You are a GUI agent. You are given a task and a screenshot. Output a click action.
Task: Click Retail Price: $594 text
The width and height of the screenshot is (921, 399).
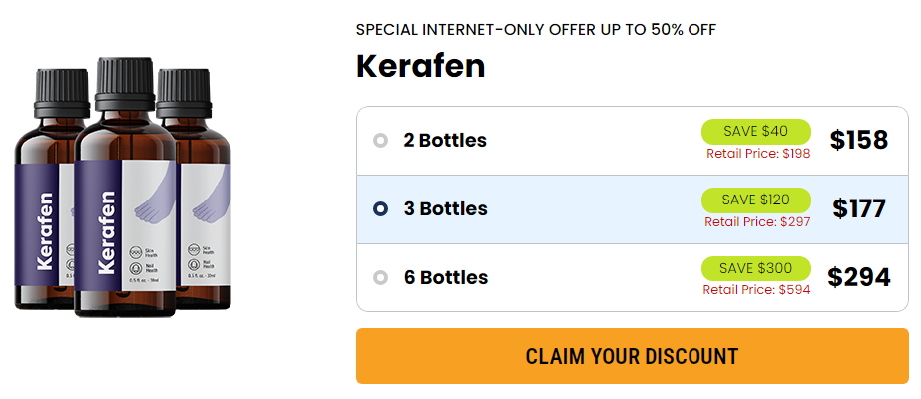point(756,290)
